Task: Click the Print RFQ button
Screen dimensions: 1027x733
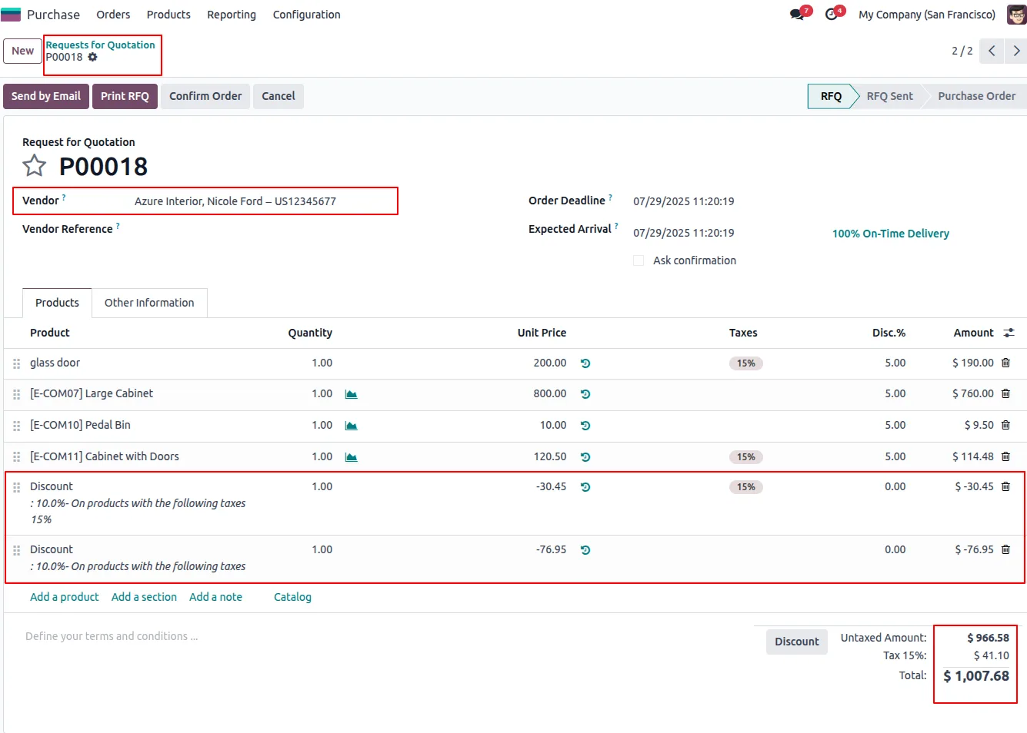Action: [x=125, y=96]
